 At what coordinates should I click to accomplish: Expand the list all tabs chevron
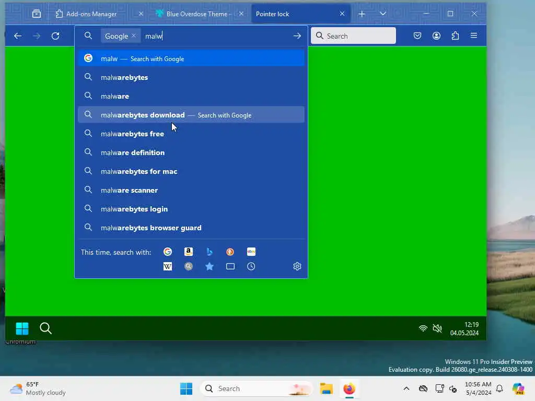click(383, 14)
